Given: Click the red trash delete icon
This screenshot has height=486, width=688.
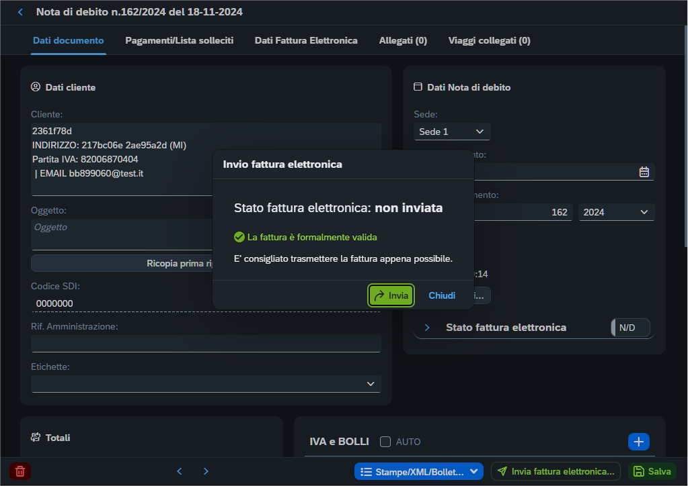Looking at the screenshot, I should (x=20, y=471).
